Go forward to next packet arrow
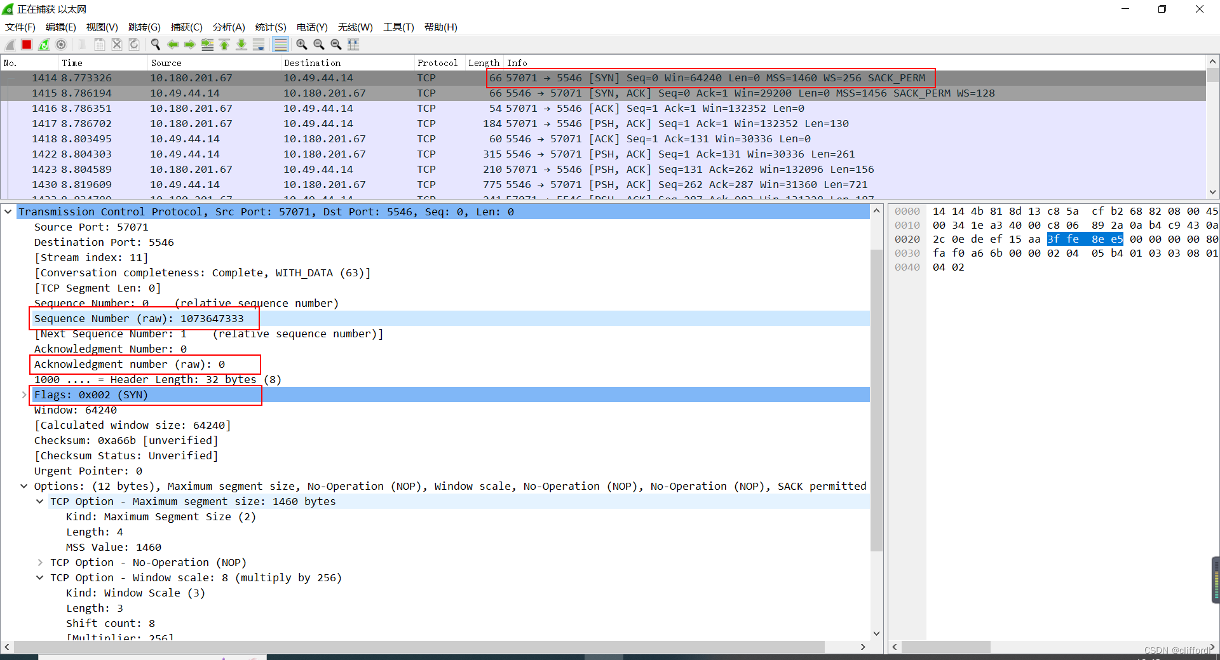The height and width of the screenshot is (660, 1220). tap(190, 44)
